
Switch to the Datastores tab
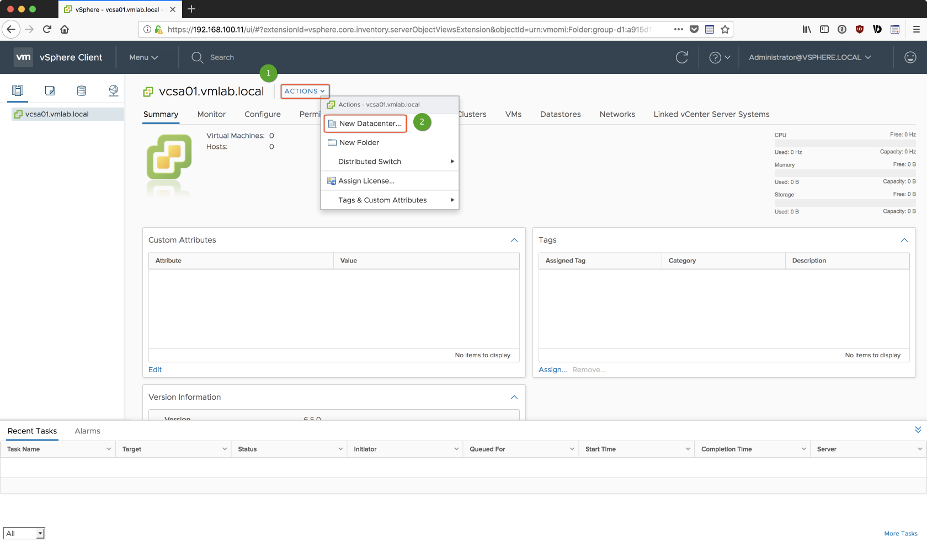click(560, 114)
